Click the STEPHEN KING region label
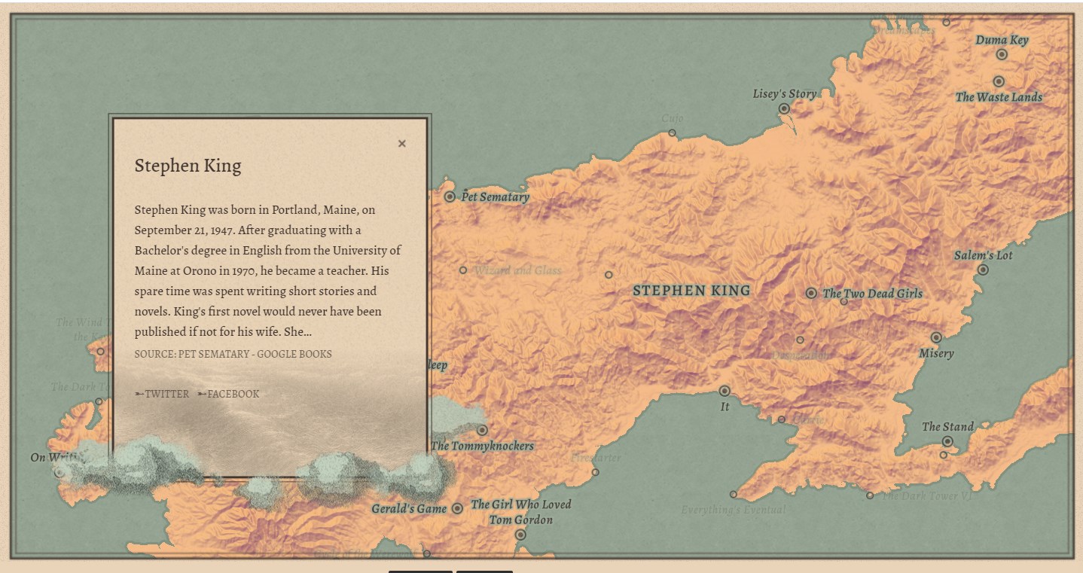The height and width of the screenshot is (573, 1083). [691, 290]
